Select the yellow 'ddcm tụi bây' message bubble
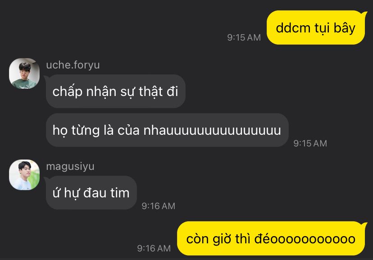 pos(316,27)
